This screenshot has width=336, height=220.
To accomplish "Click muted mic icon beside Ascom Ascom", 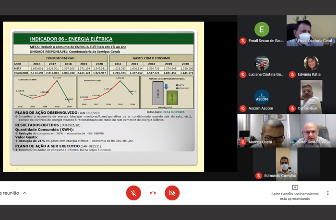I will pyautogui.click(x=243, y=108).
